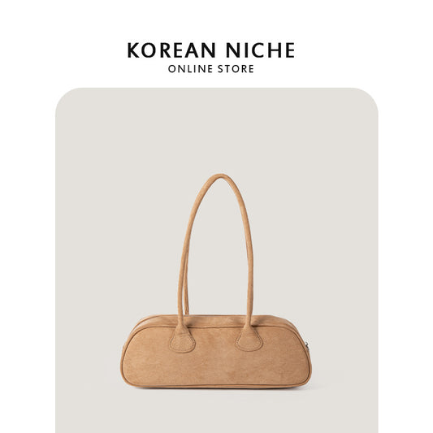The image size is (433, 433).
Task: Click the word STORE in the subtitle
Action: point(236,69)
